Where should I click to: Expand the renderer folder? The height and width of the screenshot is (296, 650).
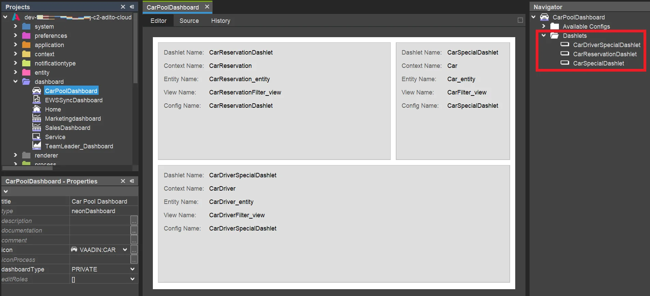click(x=15, y=155)
